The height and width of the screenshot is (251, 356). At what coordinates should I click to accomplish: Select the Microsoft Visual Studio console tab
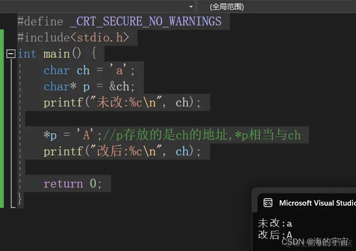coord(307,203)
